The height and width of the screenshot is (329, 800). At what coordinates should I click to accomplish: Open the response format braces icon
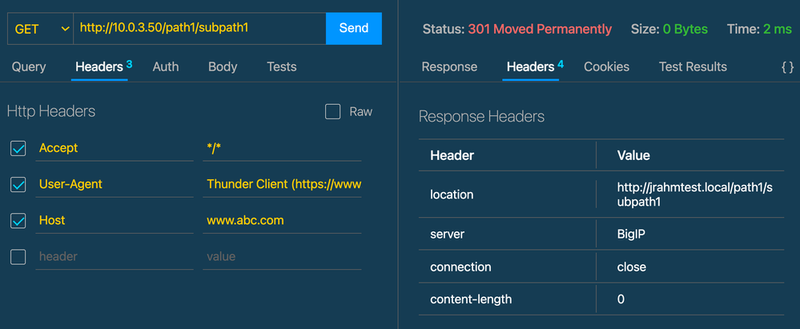pyautogui.click(x=787, y=67)
